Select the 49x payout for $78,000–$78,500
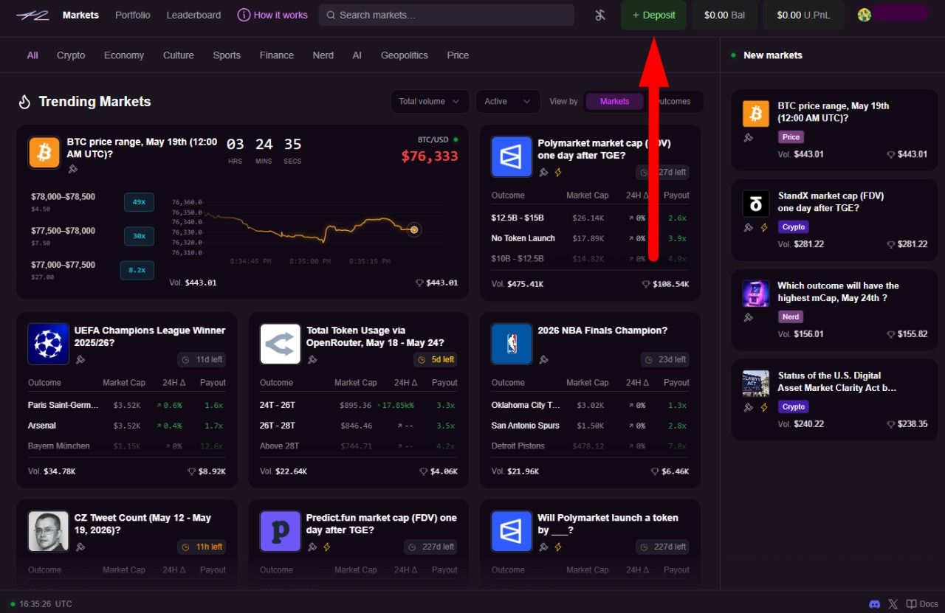The image size is (945, 613). [x=139, y=202]
